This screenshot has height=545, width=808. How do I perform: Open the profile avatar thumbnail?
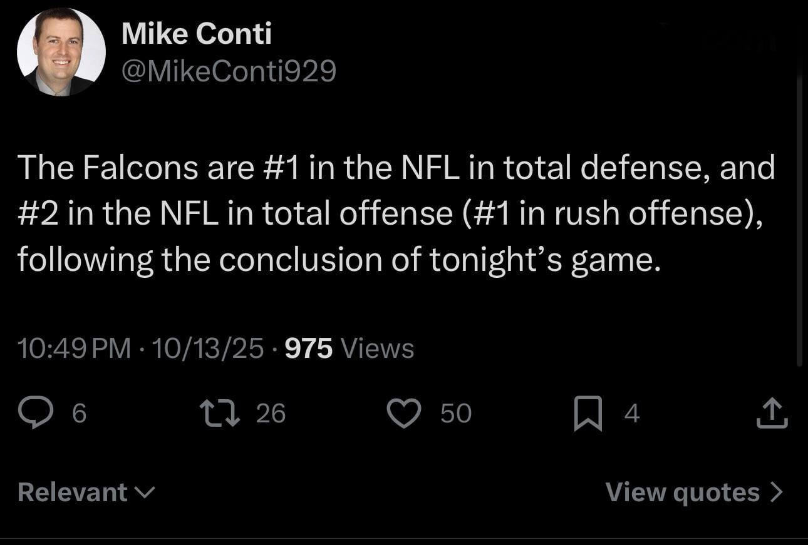pos(63,51)
